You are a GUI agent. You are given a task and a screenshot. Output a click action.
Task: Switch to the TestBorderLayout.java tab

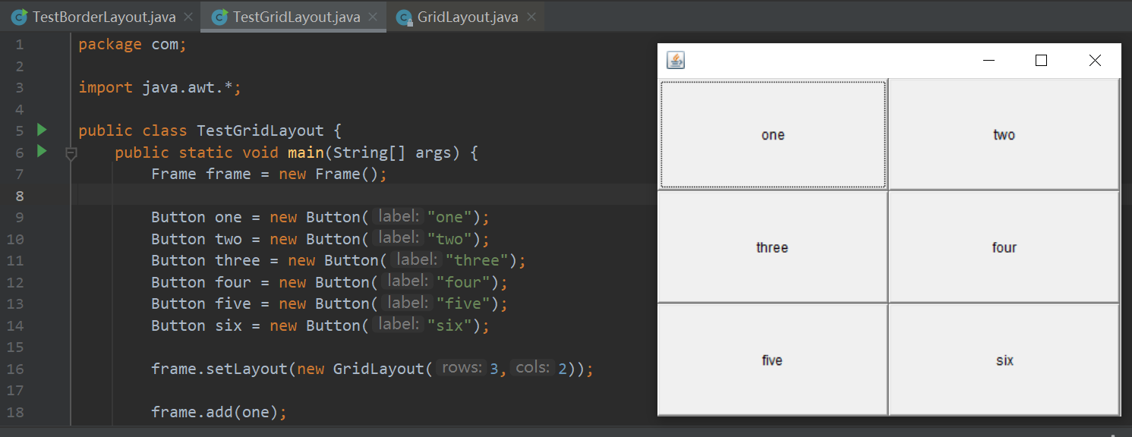(x=104, y=17)
